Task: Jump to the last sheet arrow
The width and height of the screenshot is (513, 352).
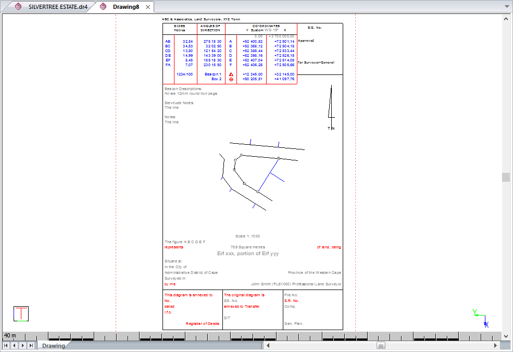Action: tap(31, 345)
